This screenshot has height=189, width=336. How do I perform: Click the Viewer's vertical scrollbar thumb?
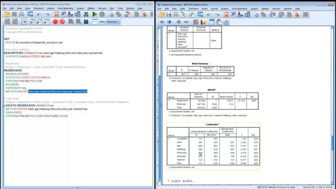[x=332, y=143]
